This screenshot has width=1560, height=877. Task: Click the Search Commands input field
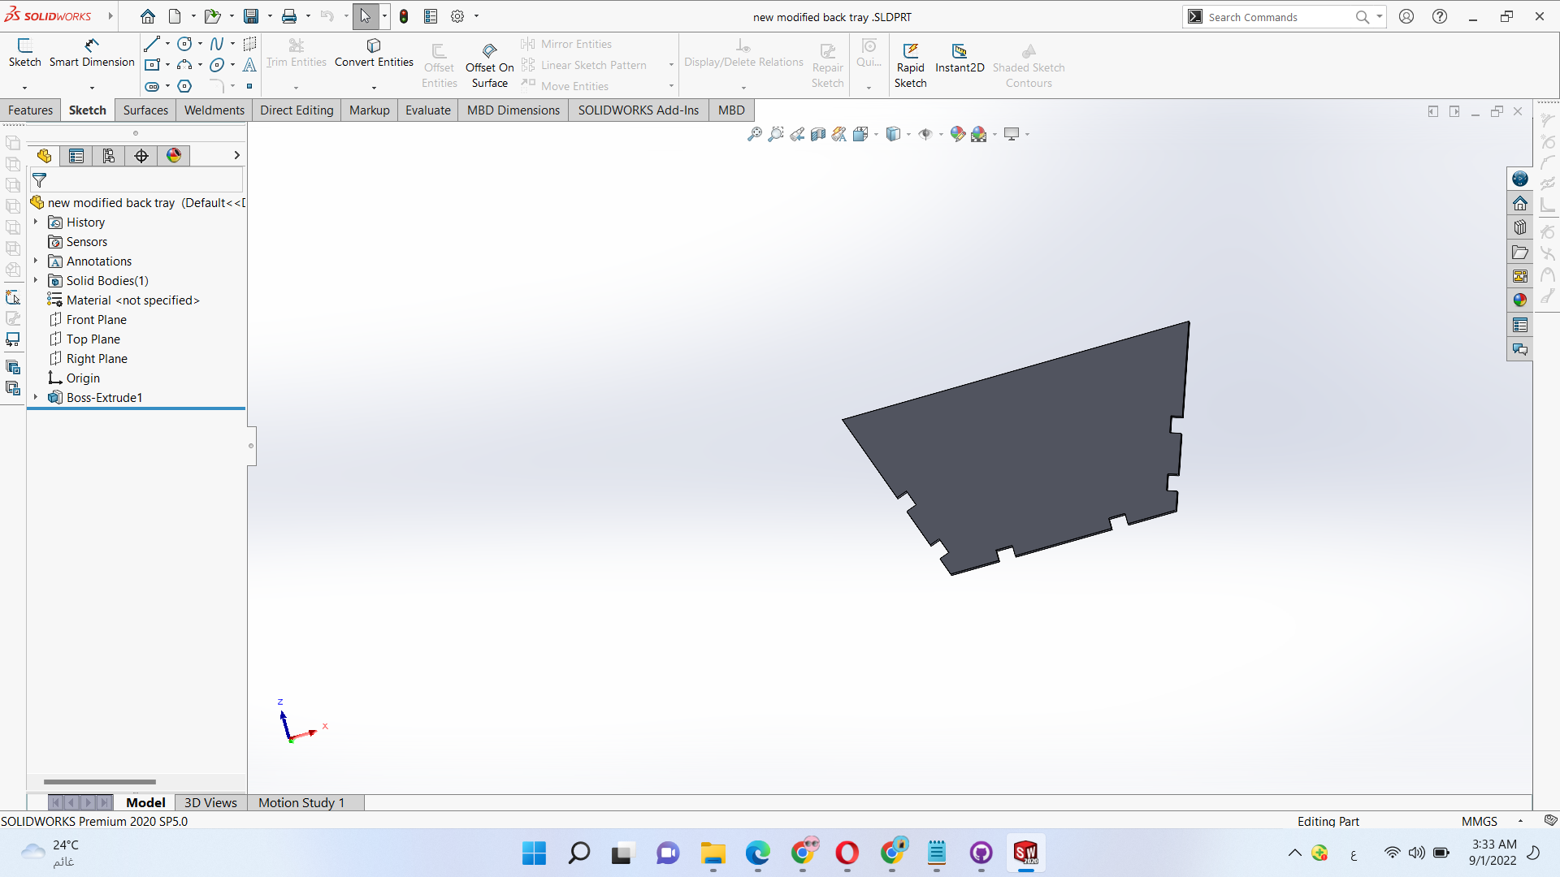[1276, 17]
